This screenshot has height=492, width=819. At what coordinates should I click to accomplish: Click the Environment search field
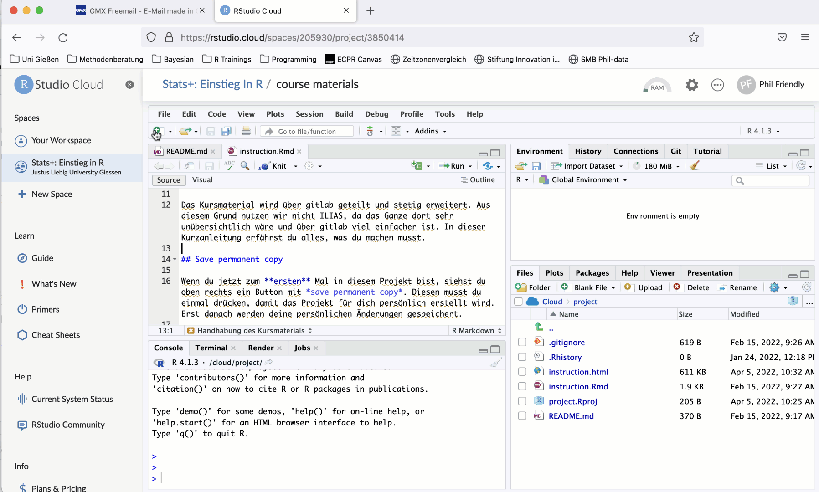click(x=770, y=180)
